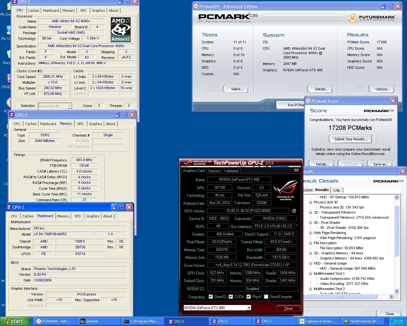Click the AMD Athlon 64 X2 logo
The image size is (407, 326).
[121, 30]
